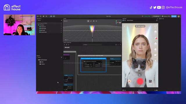Pause the preview playback
This screenshot has height=104, width=186.
(139, 90)
